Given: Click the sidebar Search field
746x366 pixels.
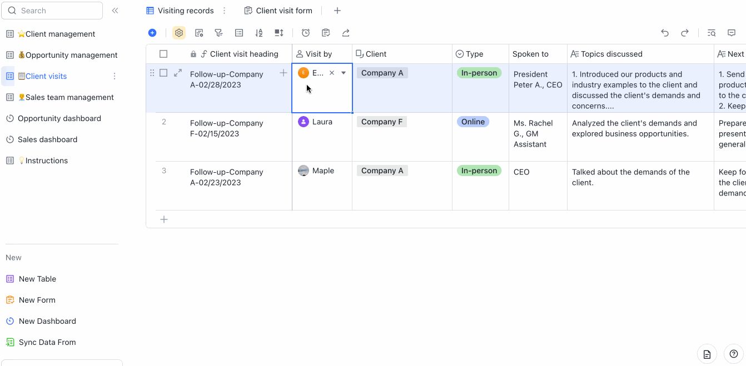Looking at the screenshot, I should click(52, 11).
